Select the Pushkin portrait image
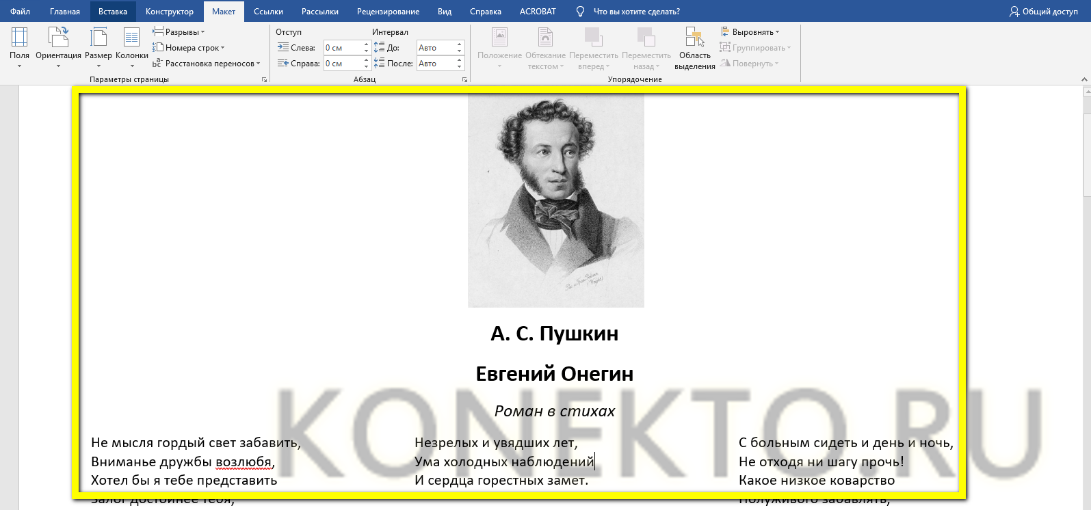The image size is (1091, 510). click(556, 200)
